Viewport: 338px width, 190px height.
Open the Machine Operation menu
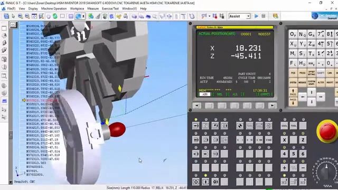(54, 8)
